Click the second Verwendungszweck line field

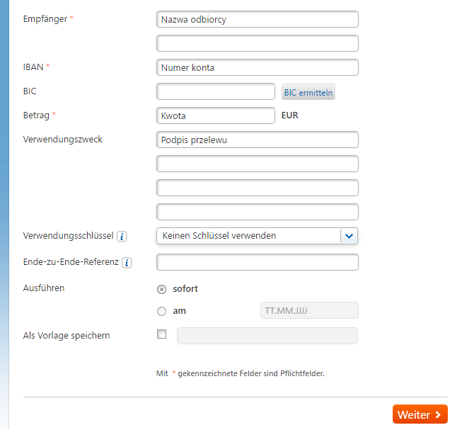tap(258, 164)
